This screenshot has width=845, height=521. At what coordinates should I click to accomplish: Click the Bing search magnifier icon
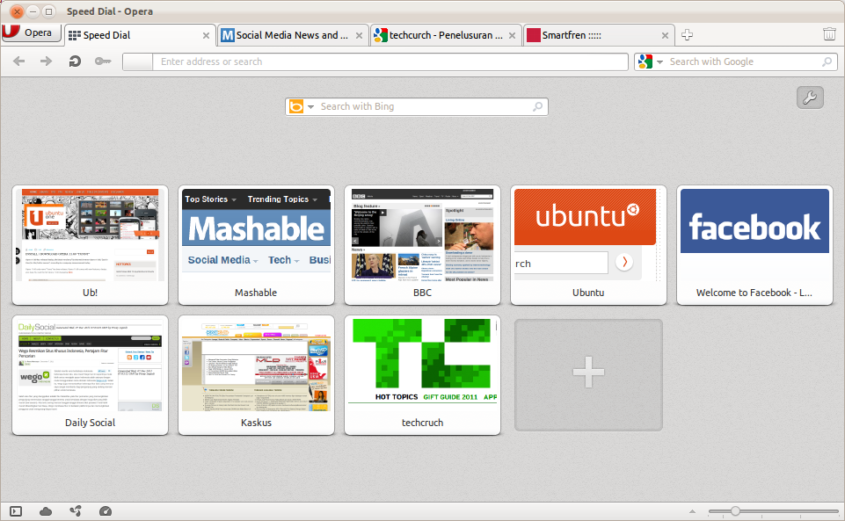click(x=537, y=106)
